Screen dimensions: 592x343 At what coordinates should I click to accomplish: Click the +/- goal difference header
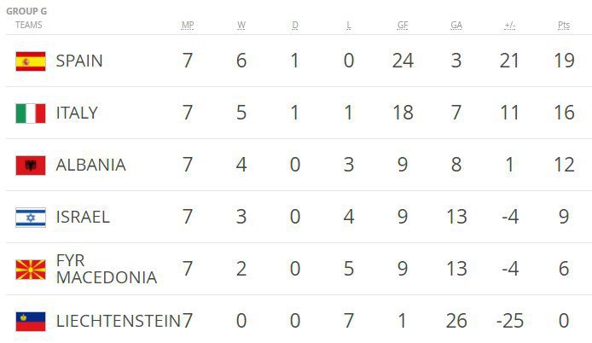510,26
